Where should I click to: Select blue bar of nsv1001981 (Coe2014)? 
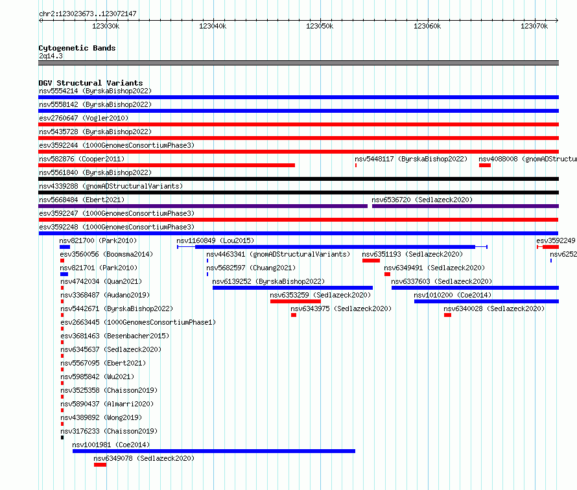coord(214,451)
